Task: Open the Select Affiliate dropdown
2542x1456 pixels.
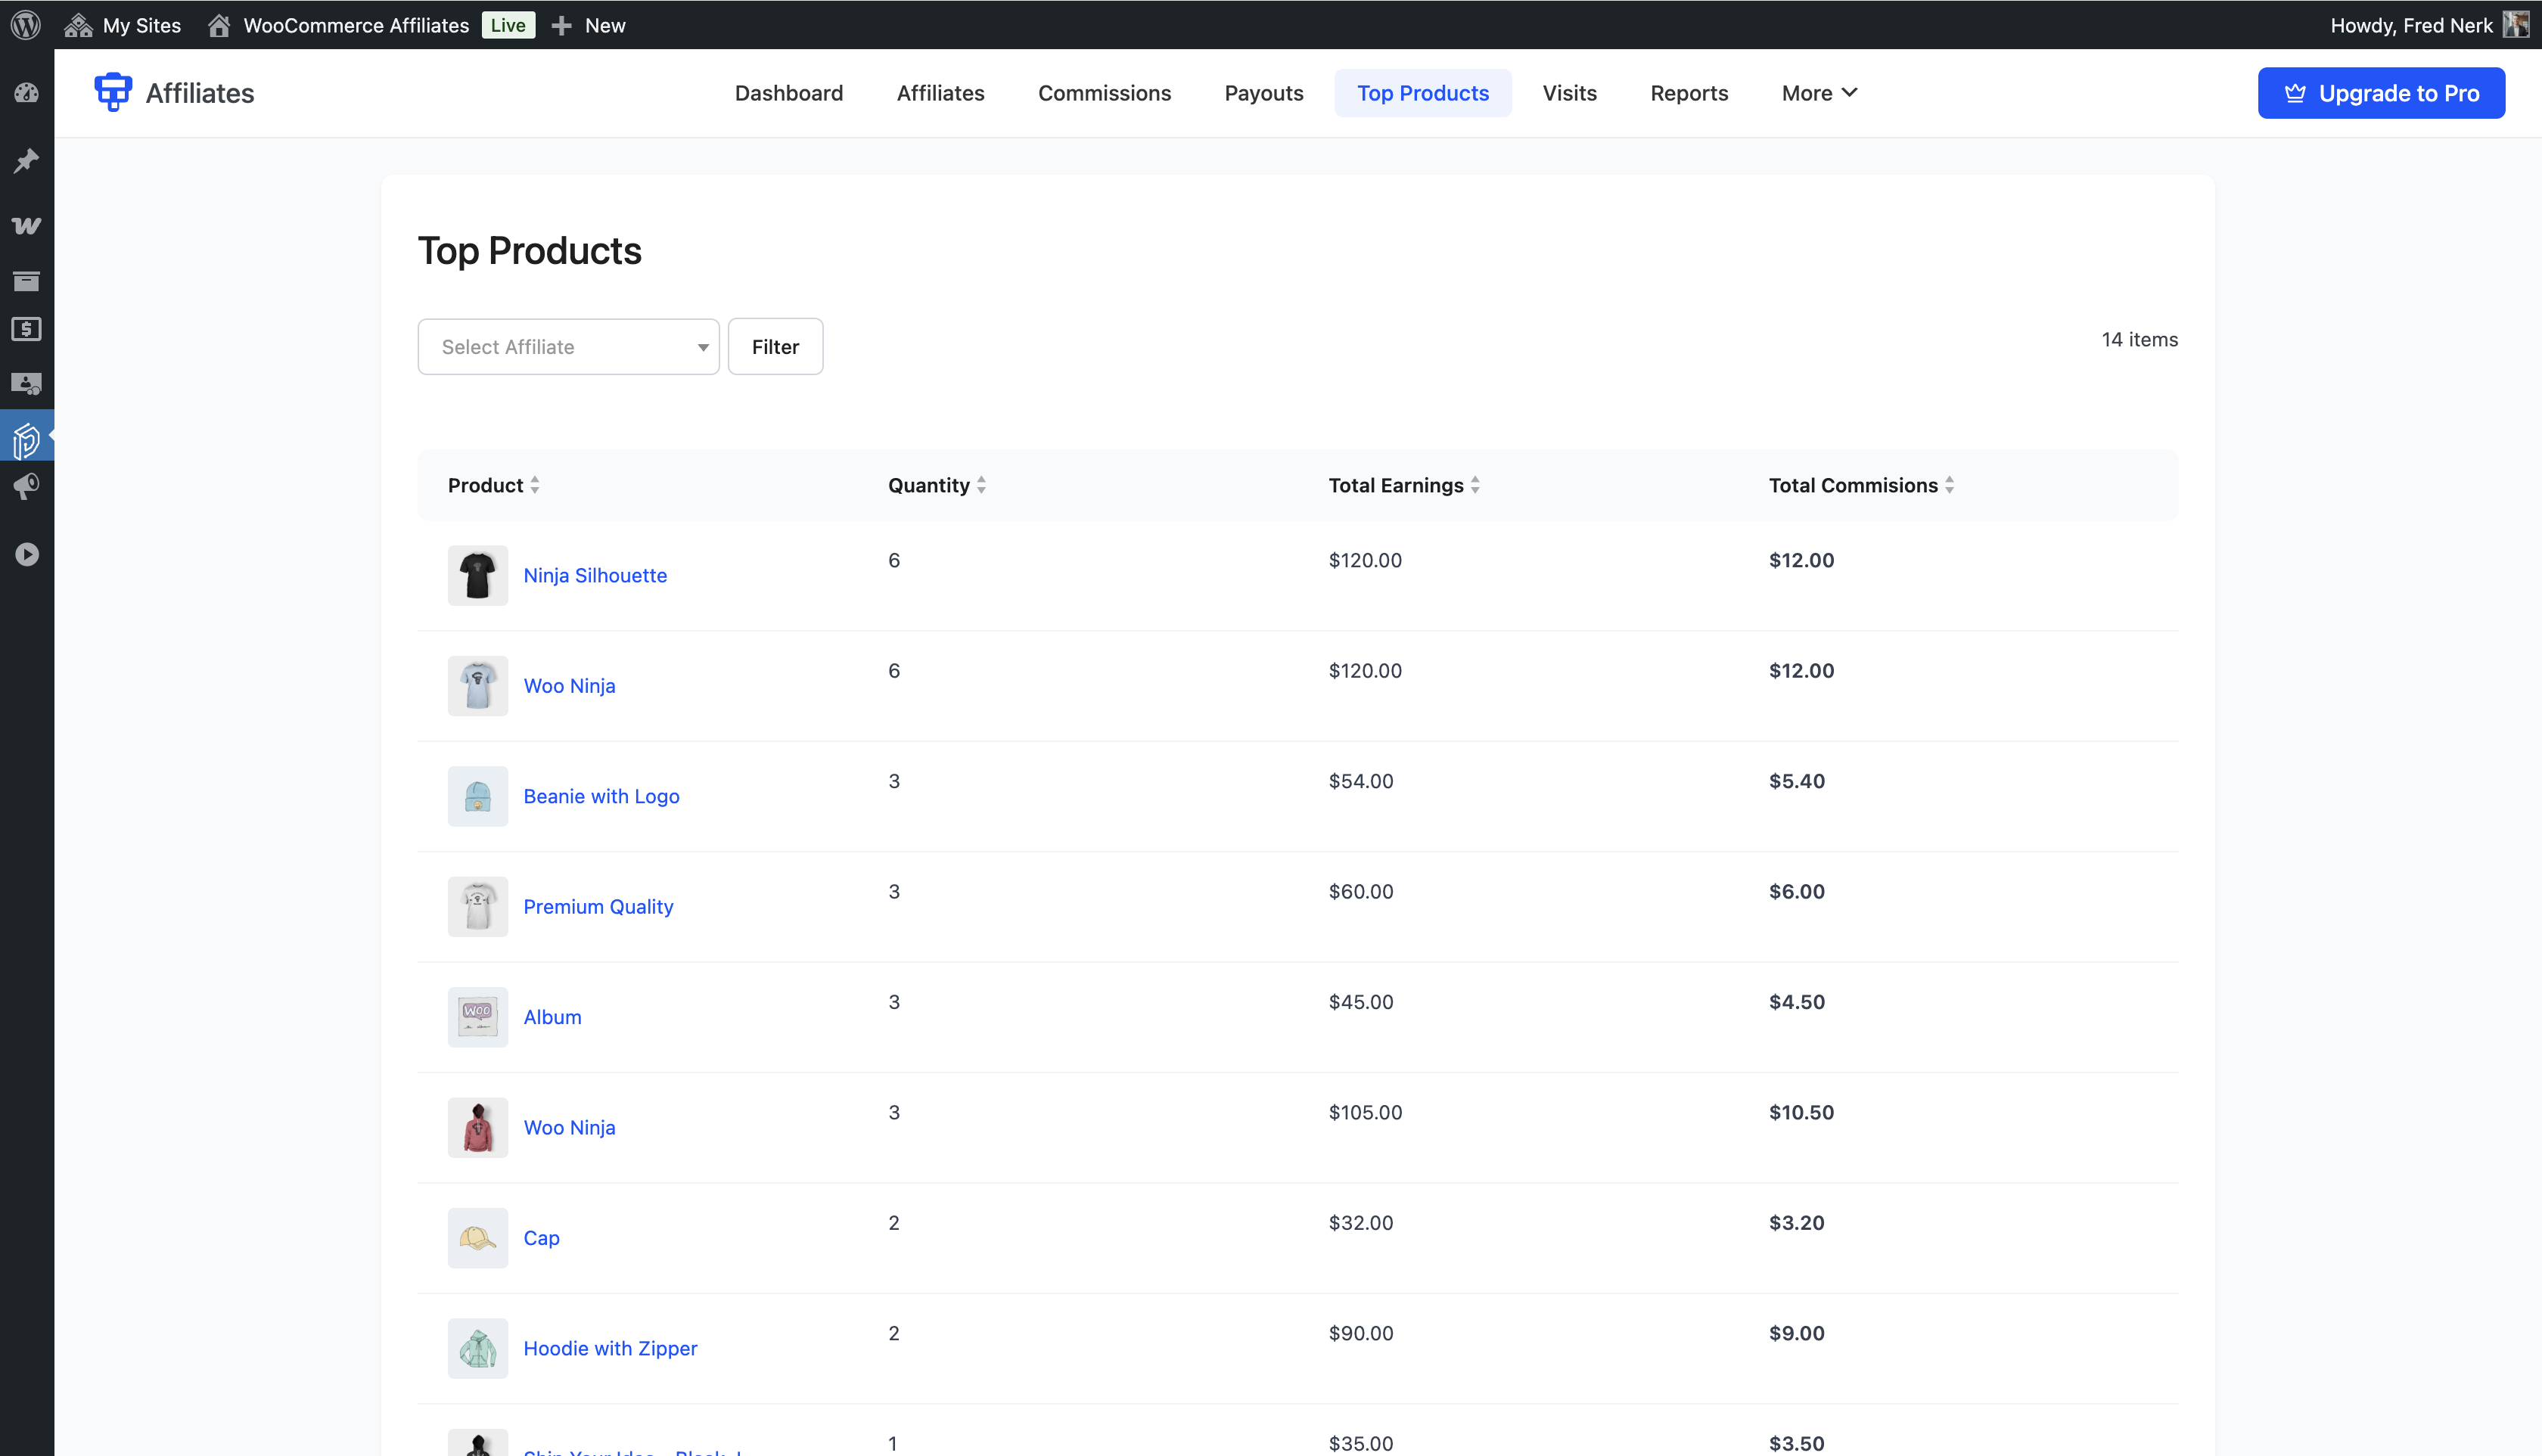Action: pos(568,346)
